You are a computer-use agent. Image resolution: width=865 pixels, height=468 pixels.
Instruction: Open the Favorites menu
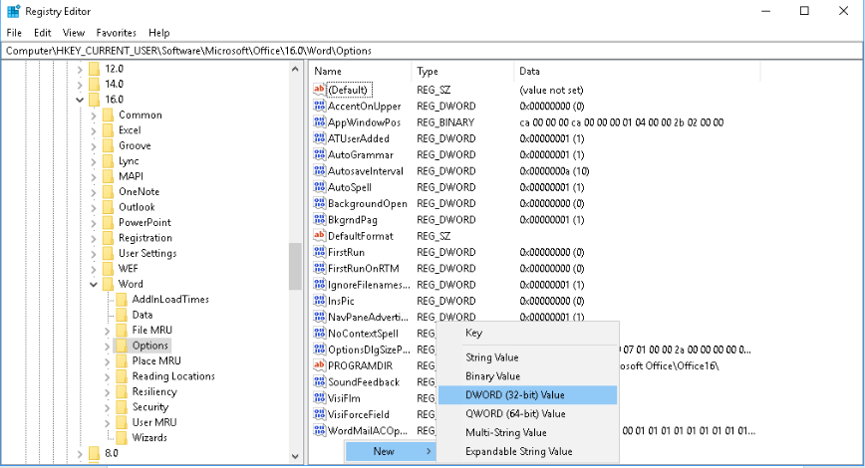(116, 33)
